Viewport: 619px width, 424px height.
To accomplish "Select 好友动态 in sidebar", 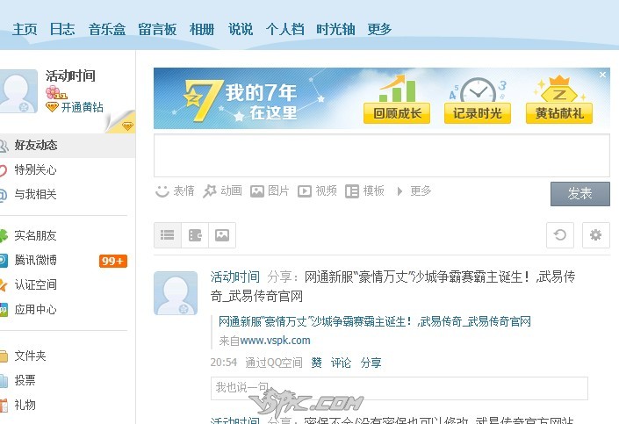I will point(68,146).
